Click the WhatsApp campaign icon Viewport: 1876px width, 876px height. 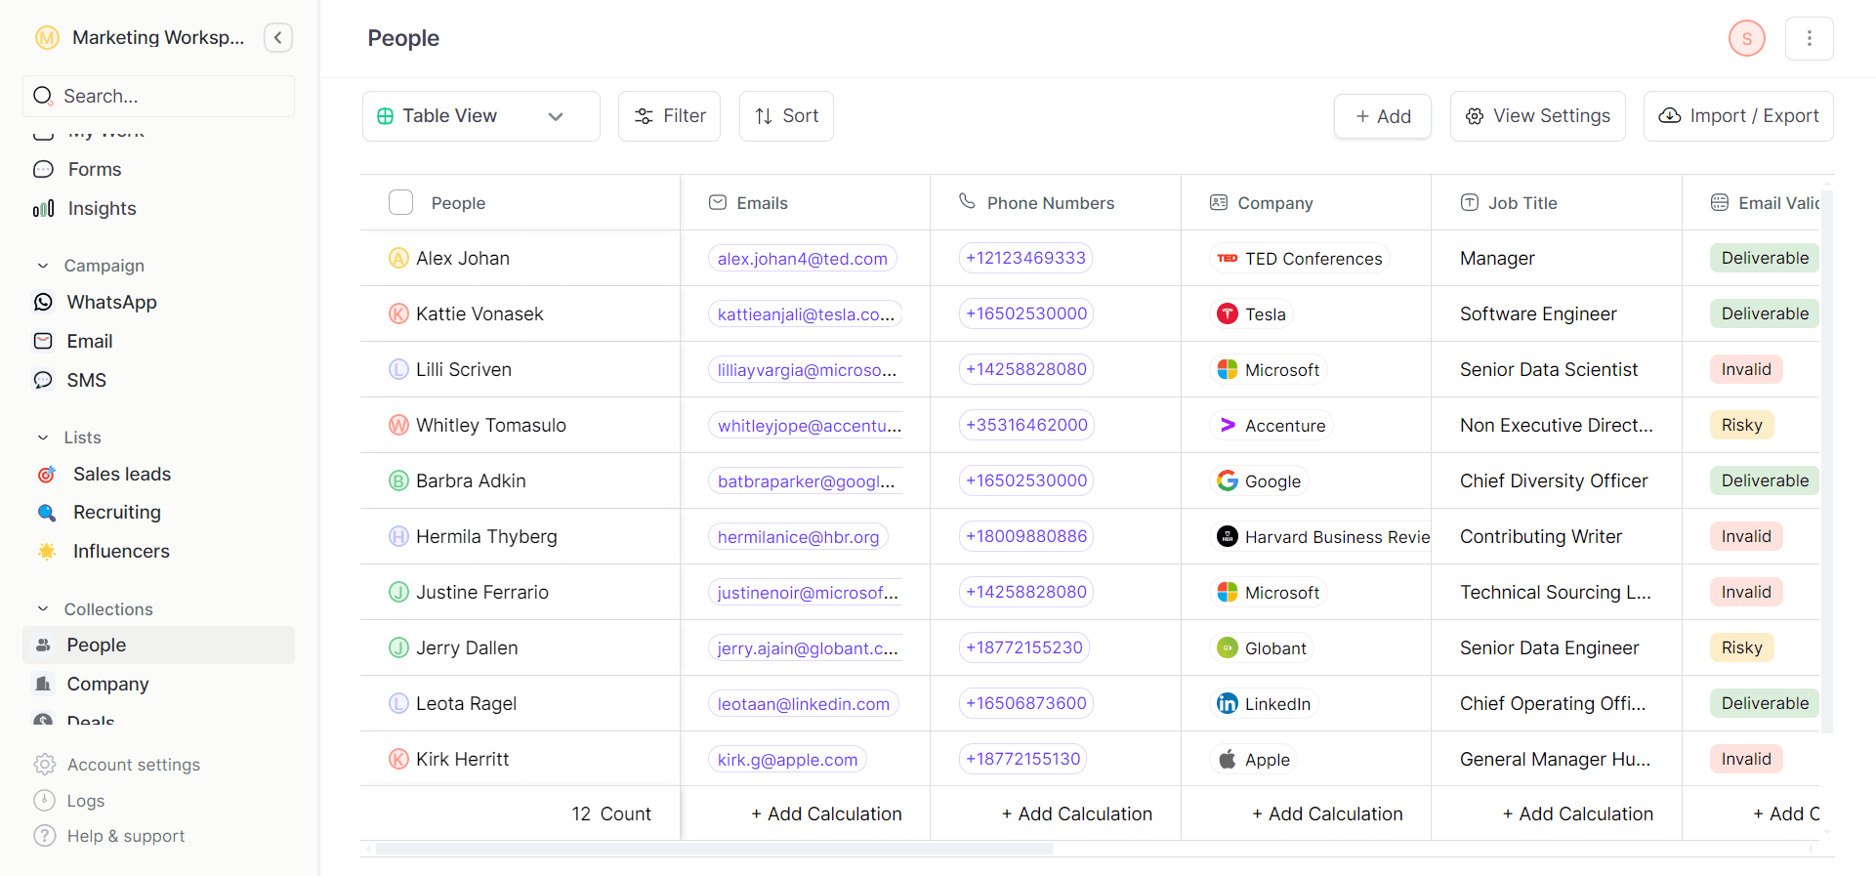[x=43, y=303]
